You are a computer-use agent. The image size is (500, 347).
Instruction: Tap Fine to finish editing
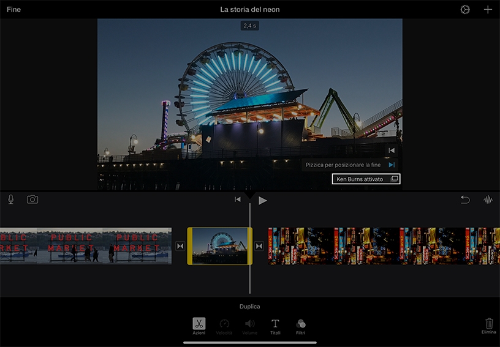coord(13,10)
